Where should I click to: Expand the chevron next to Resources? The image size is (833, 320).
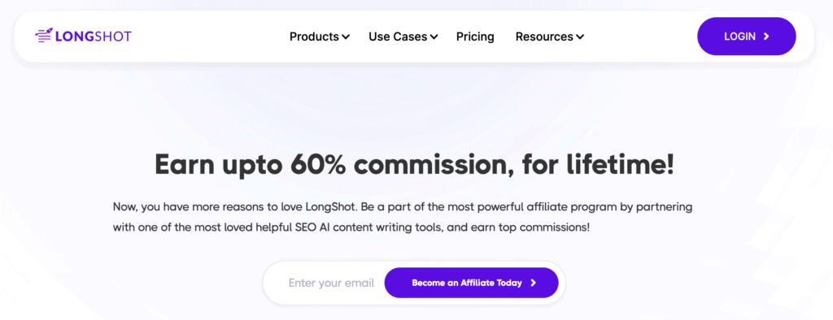[x=580, y=37]
